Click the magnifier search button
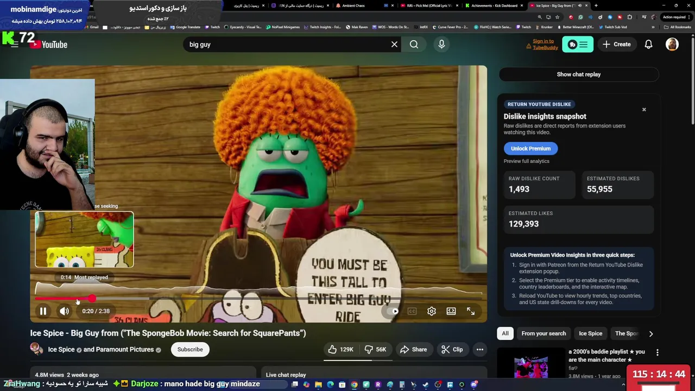 click(x=414, y=45)
